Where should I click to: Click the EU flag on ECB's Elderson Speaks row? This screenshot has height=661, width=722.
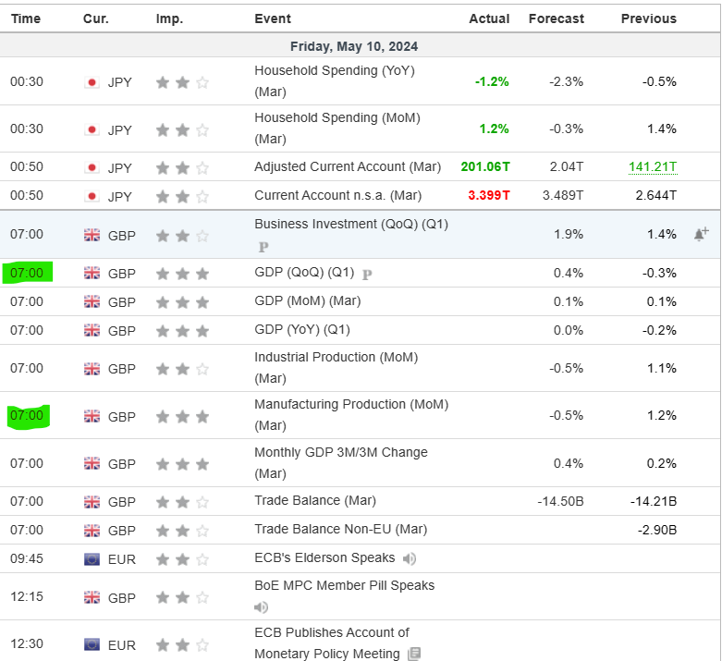[x=92, y=558]
